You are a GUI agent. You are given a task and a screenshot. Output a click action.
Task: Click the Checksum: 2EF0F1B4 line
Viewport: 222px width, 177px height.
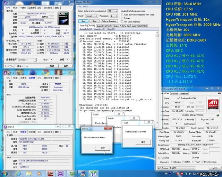(93, 105)
